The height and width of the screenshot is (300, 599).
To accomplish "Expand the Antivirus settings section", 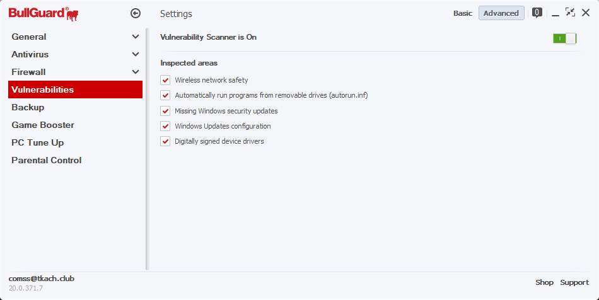I will [x=135, y=54].
